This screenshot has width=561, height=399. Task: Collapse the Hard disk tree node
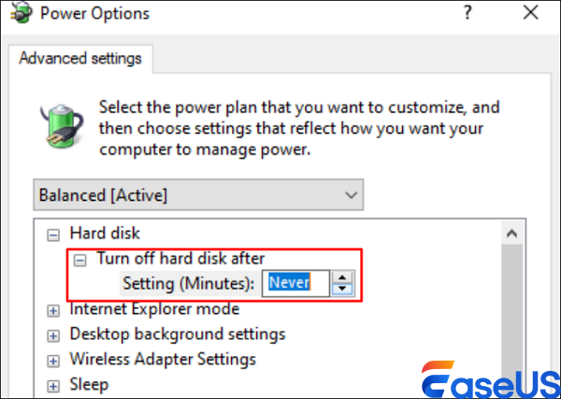tap(52, 234)
